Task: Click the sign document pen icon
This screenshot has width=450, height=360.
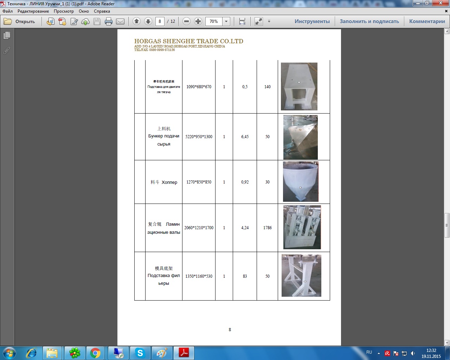Action: 74,21
